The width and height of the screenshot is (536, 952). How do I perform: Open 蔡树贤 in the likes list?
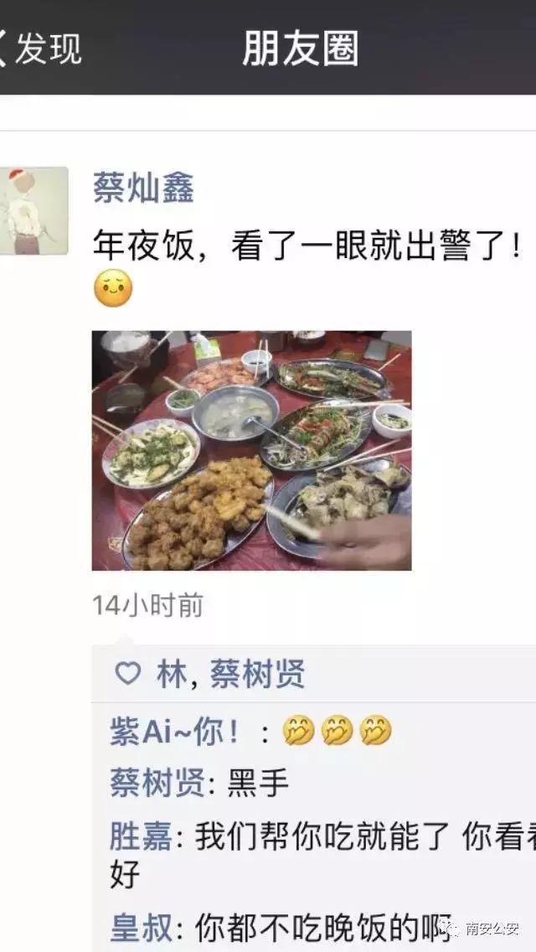257,675
